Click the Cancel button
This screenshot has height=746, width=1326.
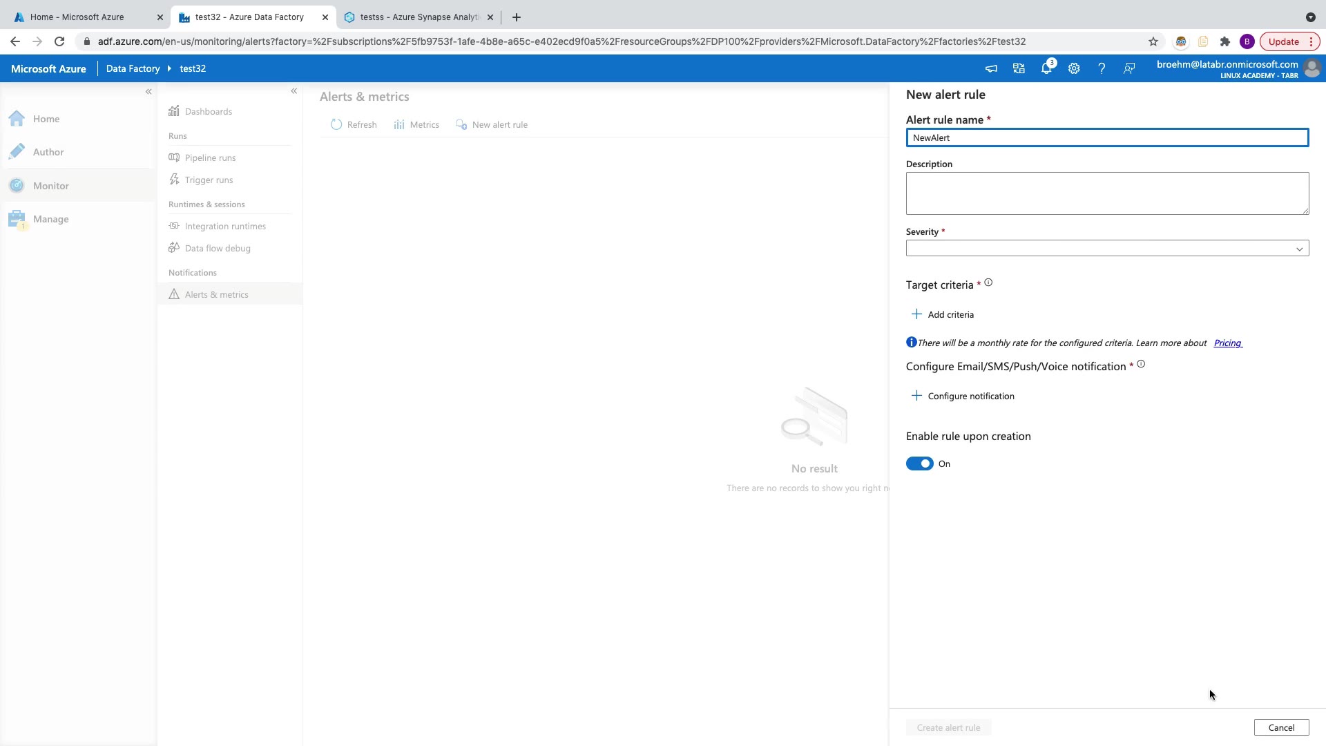tap(1281, 727)
